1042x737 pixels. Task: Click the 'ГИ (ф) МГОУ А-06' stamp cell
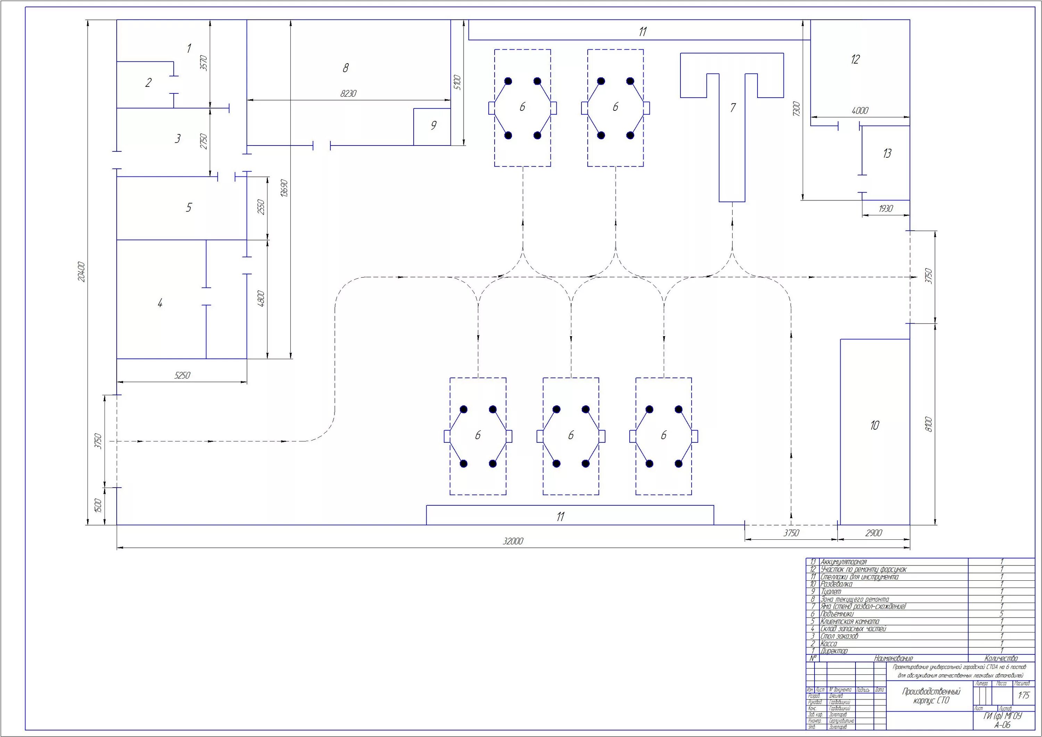point(1002,721)
